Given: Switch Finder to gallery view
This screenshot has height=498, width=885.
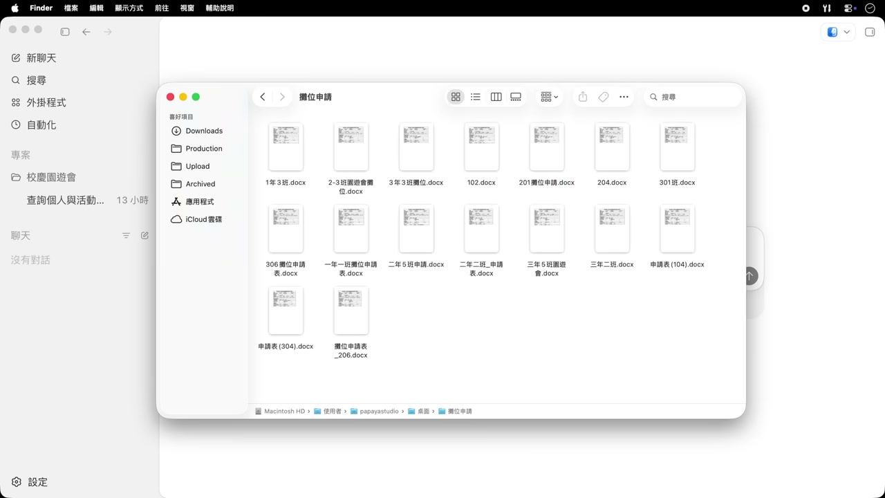Looking at the screenshot, I should point(516,97).
